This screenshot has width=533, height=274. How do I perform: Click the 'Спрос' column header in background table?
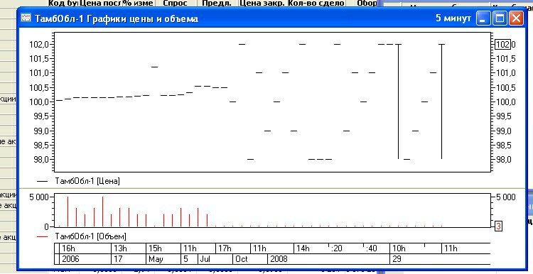tap(175, 3)
